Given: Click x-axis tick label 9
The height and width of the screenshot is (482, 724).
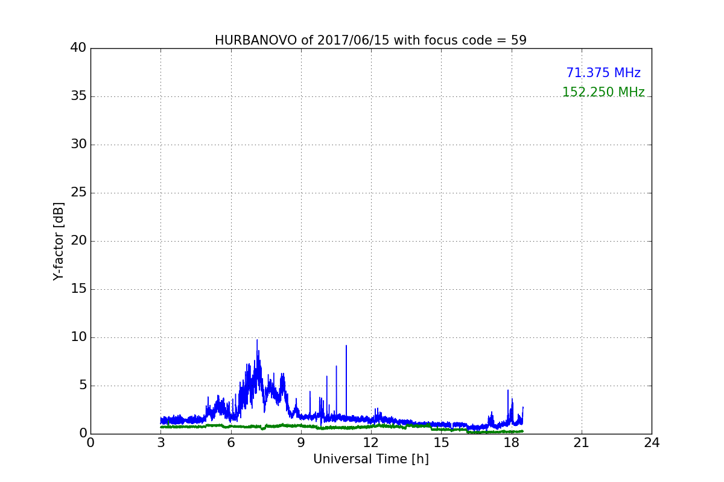Looking at the screenshot, I should pos(301,443).
